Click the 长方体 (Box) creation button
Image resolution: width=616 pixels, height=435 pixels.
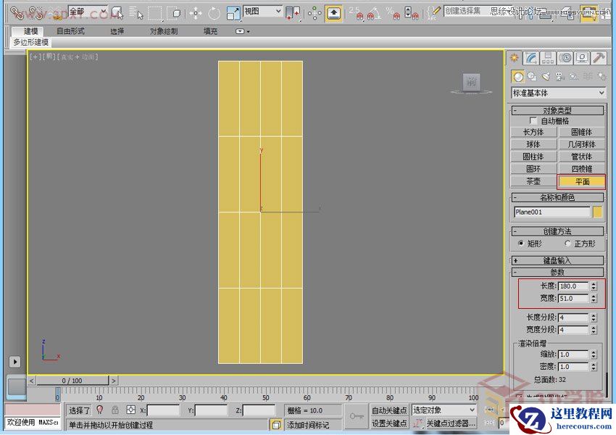pos(533,132)
